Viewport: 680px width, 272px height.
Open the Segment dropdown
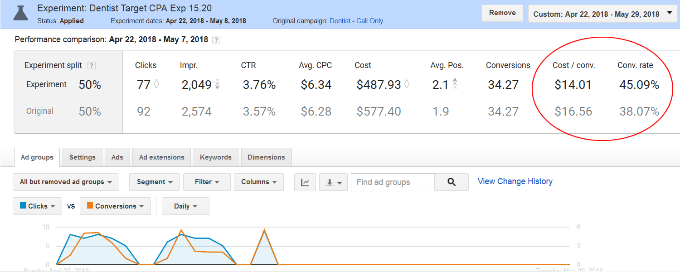pyautogui.click(x=155, y=182)
